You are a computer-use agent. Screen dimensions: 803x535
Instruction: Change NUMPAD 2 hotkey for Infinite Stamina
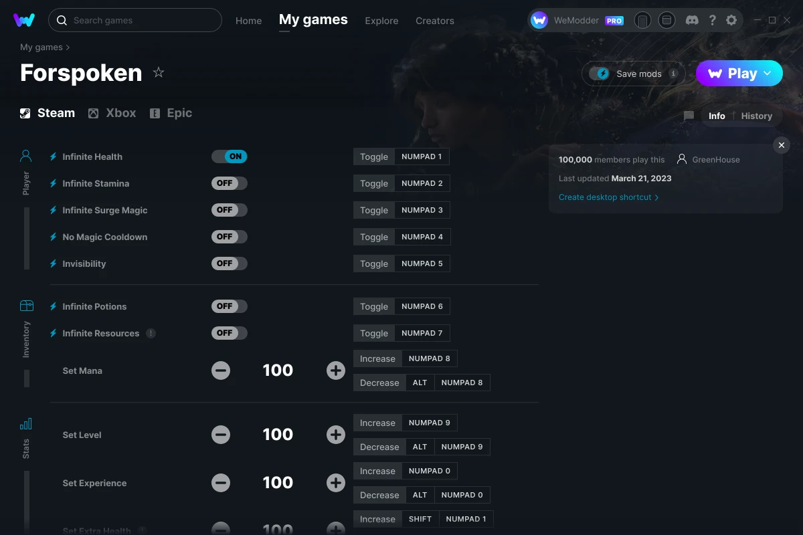tap(422, 183)
